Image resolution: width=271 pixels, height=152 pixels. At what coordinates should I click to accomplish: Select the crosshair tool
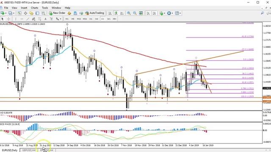click(x=8, y=19)
